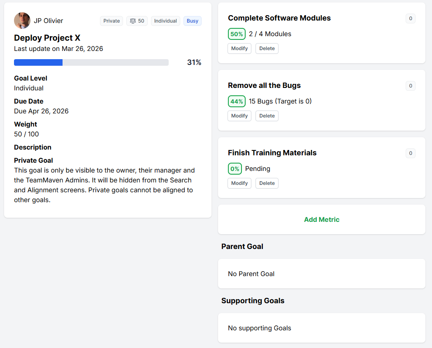The width and height of the screenshot is (432, 348).
Task: Delete the Remove all the Bugs metric
Action: click(267, 116)
